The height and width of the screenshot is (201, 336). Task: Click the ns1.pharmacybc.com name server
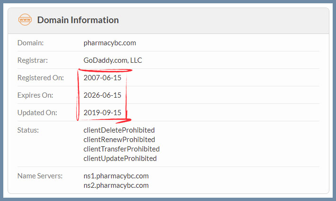[x=116, y=176]
